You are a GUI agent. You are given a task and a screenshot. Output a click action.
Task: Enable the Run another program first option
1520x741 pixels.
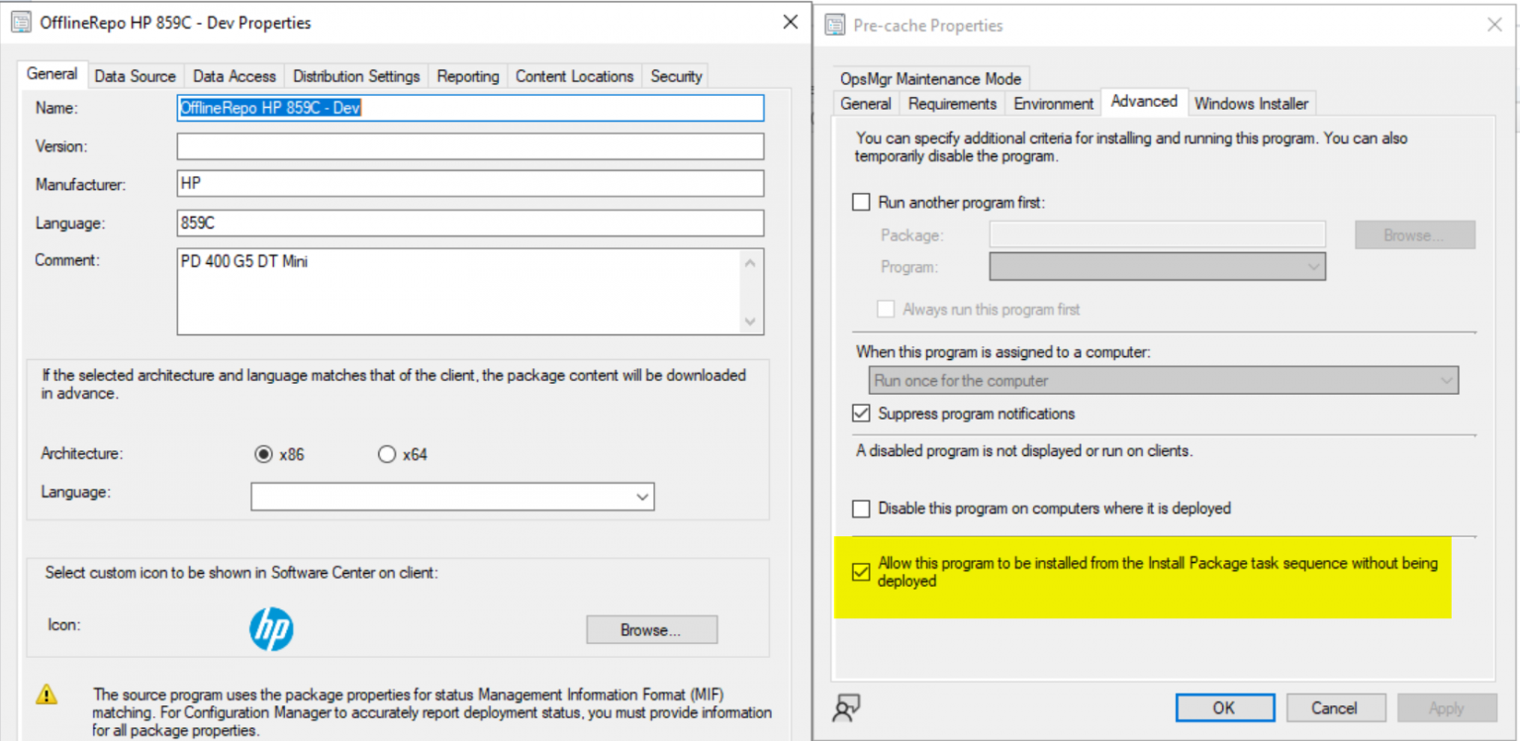[861, 202]
